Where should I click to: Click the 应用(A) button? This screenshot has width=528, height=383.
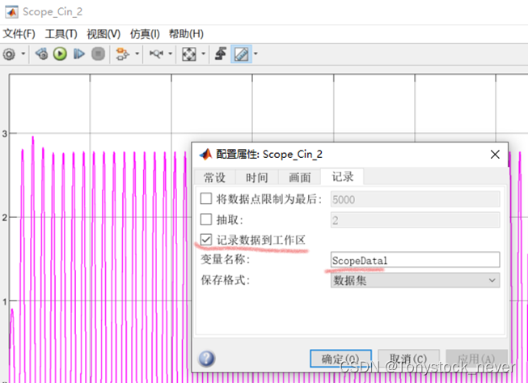point(476,359)
